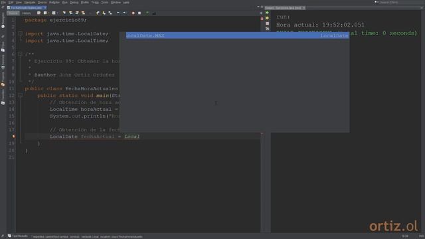Switch to FechaHoraActuales.java editor tab

[x=27, y=8]
